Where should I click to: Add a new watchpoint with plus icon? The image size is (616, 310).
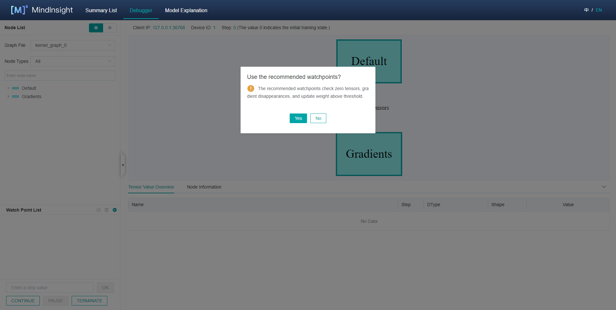click(x=115, y=210)
